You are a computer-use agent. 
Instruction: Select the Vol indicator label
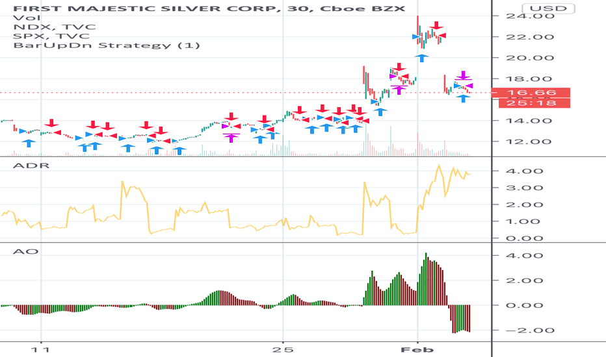tap(27, 18)
